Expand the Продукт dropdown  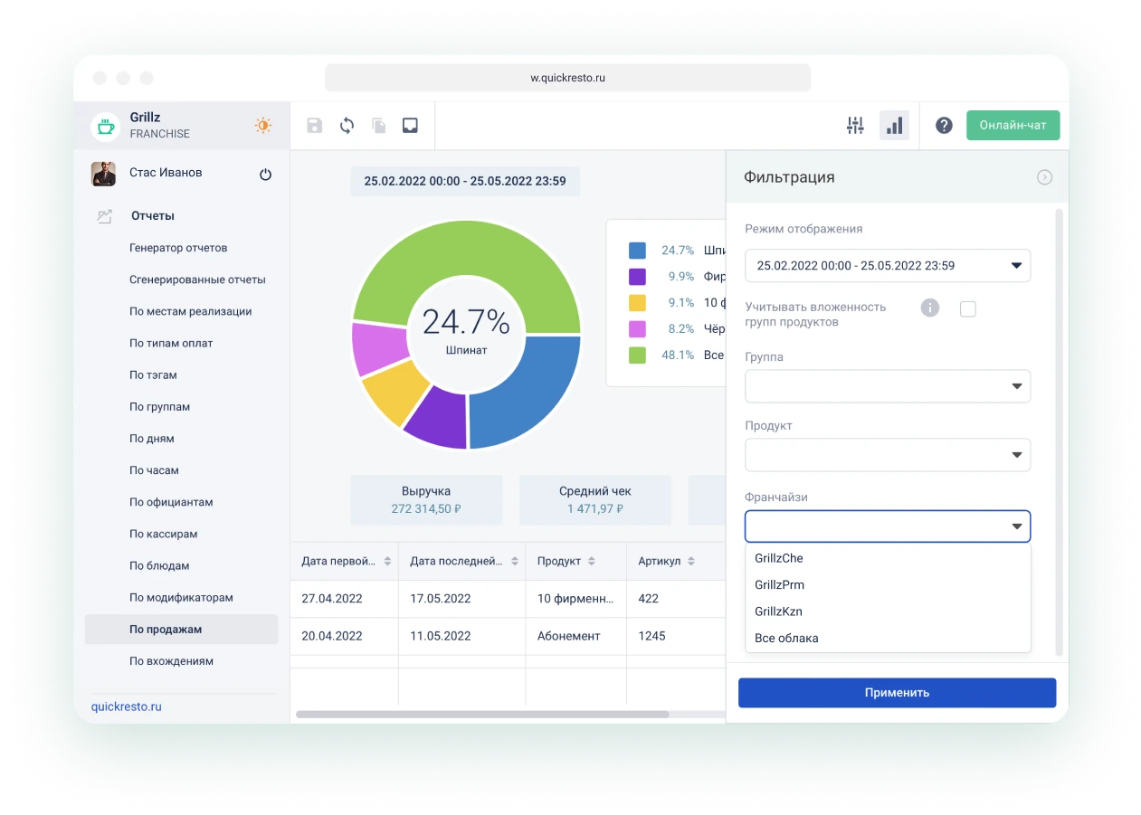pyautogui.click(x=887, y=455)
